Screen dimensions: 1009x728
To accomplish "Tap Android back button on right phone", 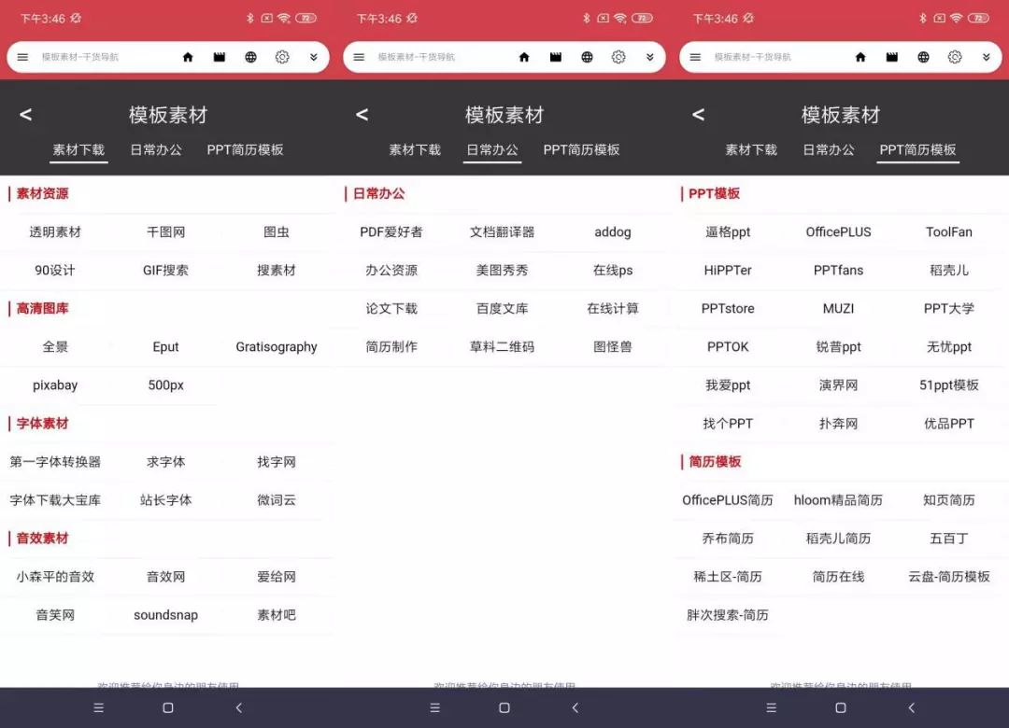I will [911, 708].
